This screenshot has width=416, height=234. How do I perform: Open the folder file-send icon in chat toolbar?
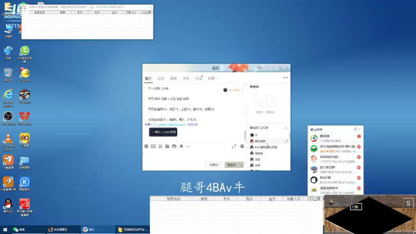(167, 146)
